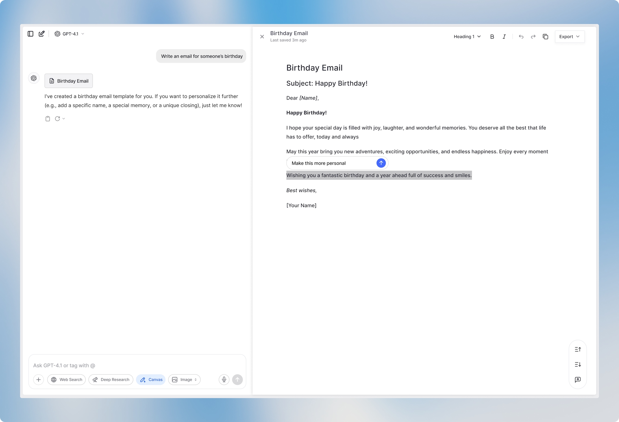Open the Image options selector

[x=184, y=380]
